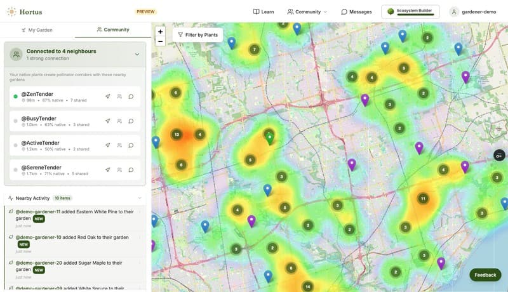
Task: Select the Community tab in the sidebar
Action: (x=113, y=30)
